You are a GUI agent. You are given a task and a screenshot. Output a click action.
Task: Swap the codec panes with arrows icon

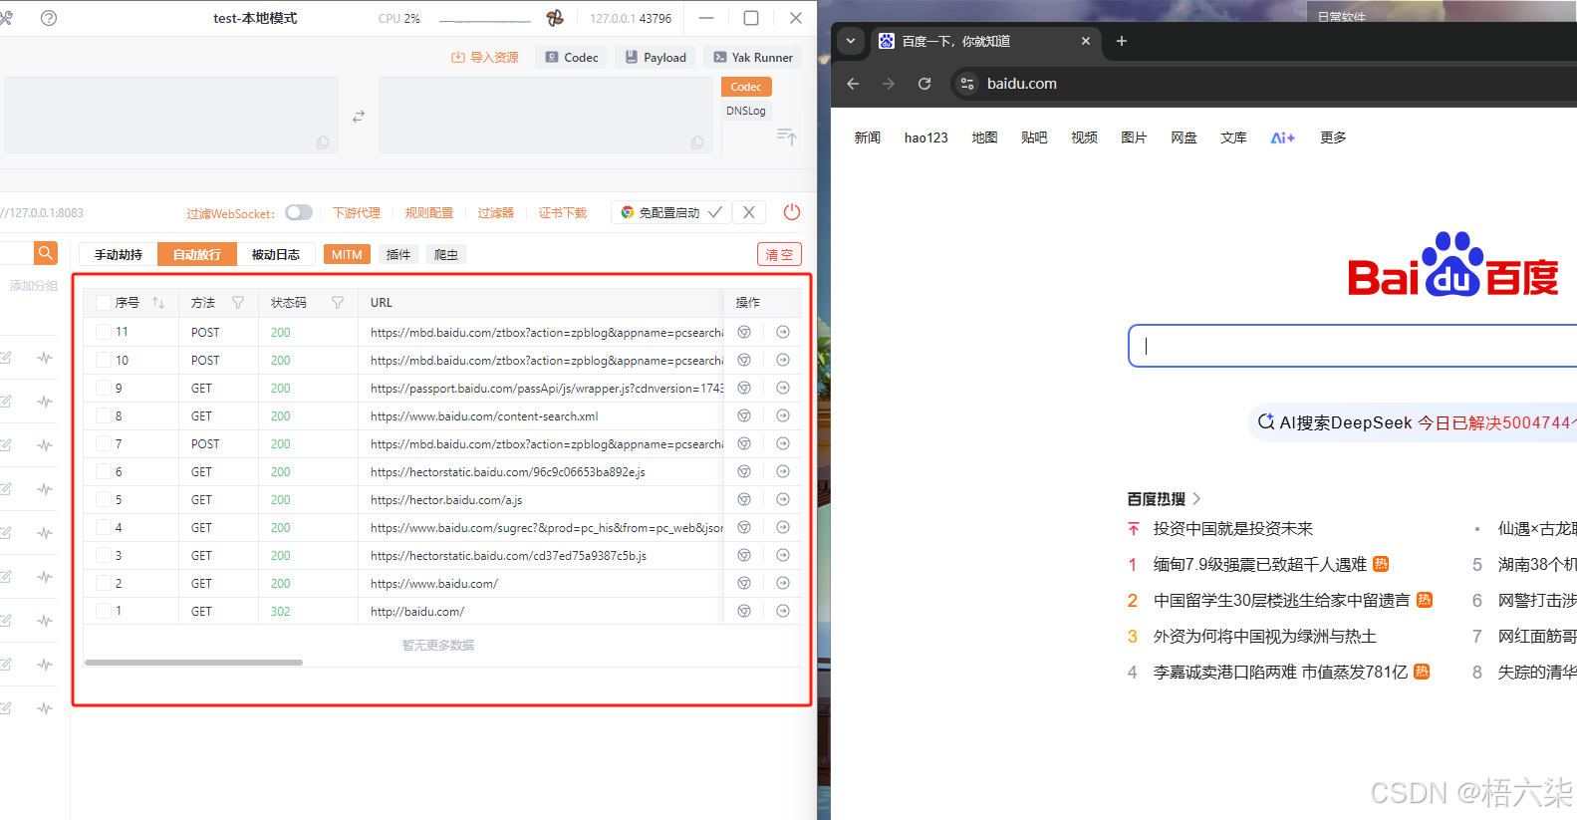(359, 117)
